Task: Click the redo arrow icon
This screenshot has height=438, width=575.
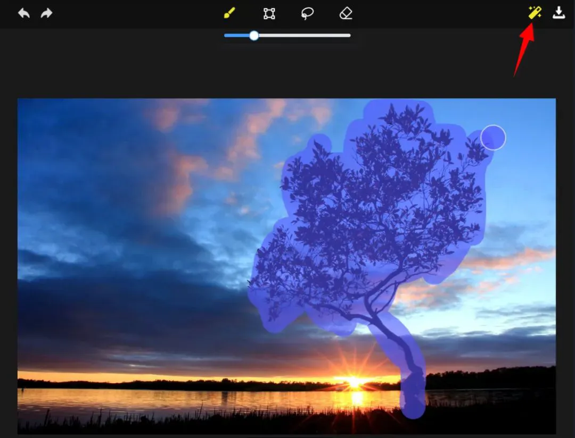Action: pos(47,13)
